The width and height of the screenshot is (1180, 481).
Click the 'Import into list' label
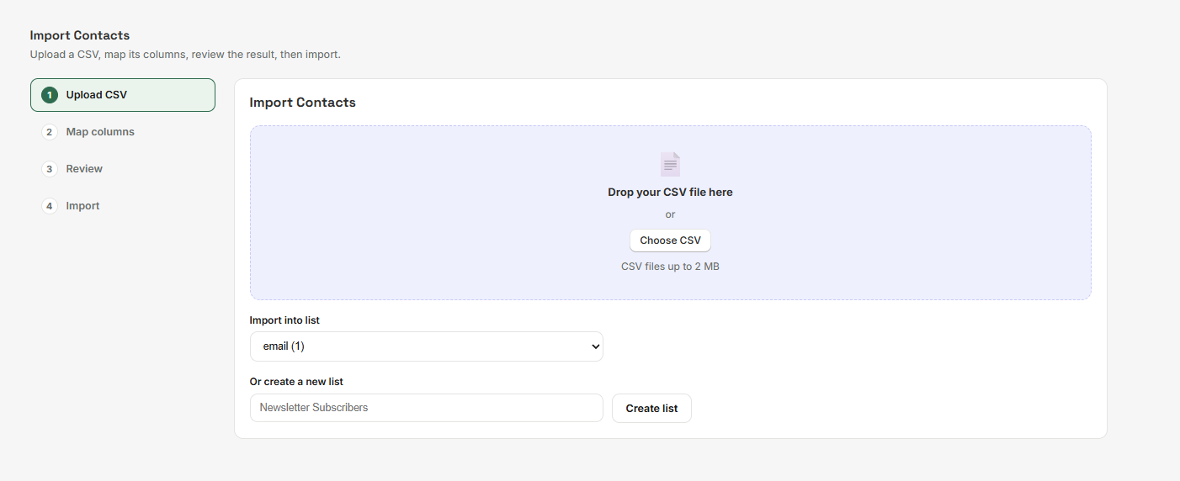point(284,320)
